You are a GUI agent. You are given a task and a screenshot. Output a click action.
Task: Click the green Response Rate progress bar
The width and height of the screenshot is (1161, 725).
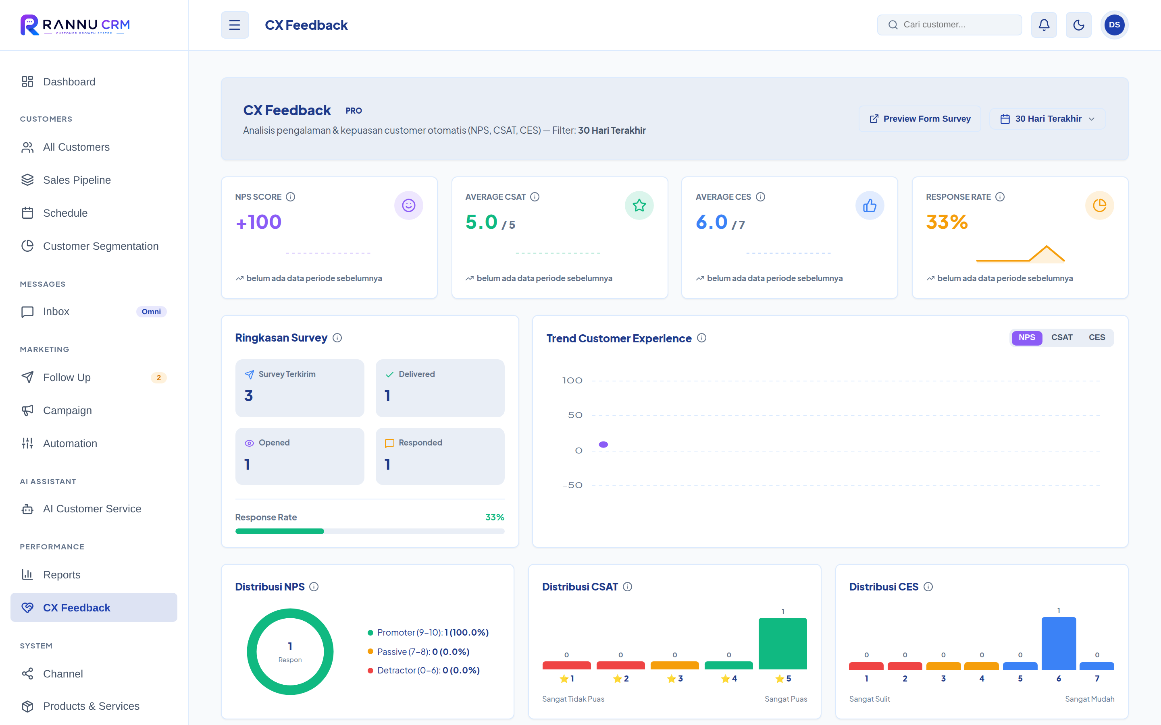pos(280,531)
